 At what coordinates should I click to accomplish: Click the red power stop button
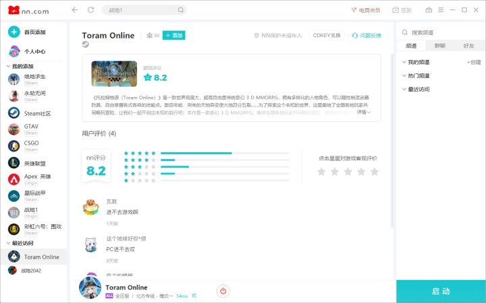tap(223, 291)
